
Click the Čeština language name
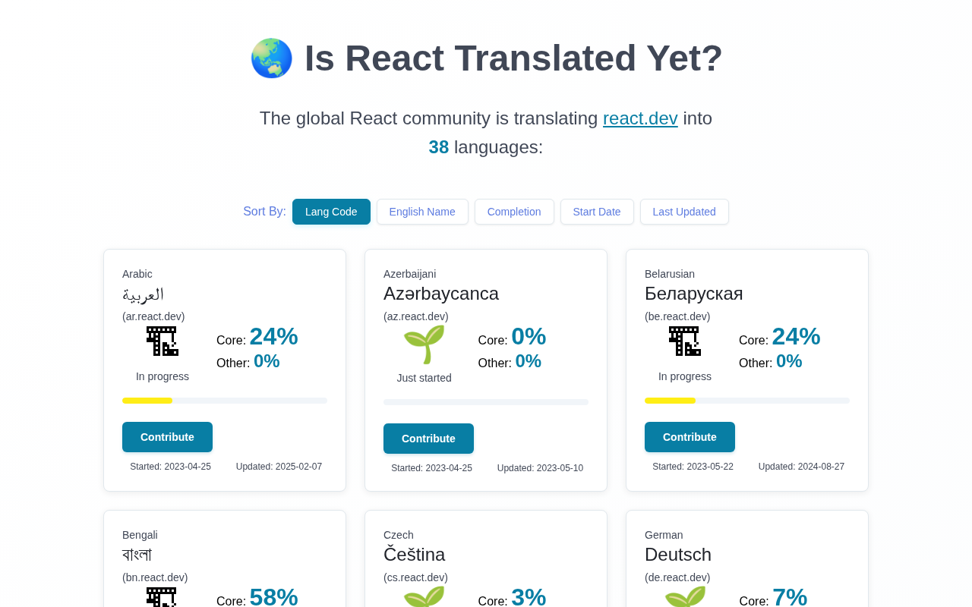415,555
